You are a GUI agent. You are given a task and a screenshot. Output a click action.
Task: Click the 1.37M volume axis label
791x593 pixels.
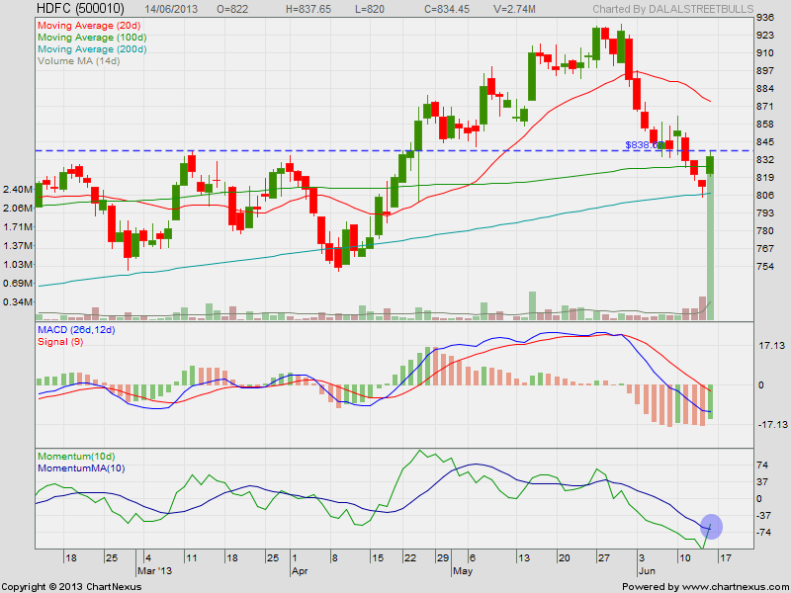pos(17,245)
